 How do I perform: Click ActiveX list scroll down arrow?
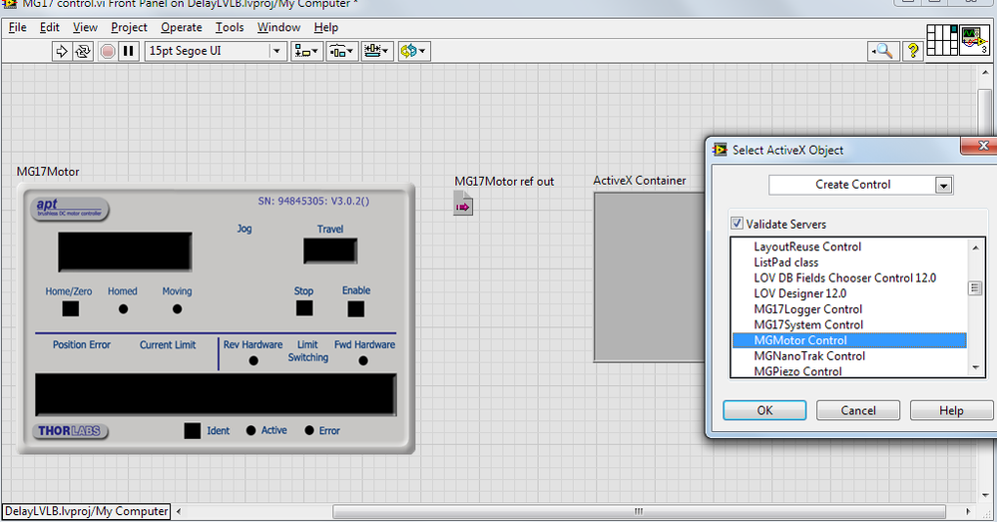tap(975, 368)
